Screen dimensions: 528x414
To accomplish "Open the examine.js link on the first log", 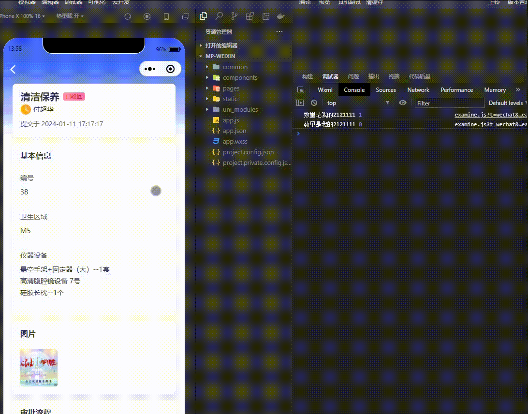I will pyautogui.click(x=491, y=115).
